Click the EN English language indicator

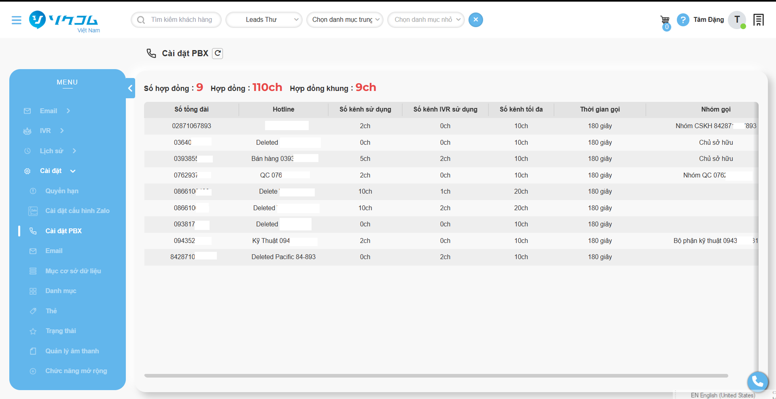coord(723,395)
